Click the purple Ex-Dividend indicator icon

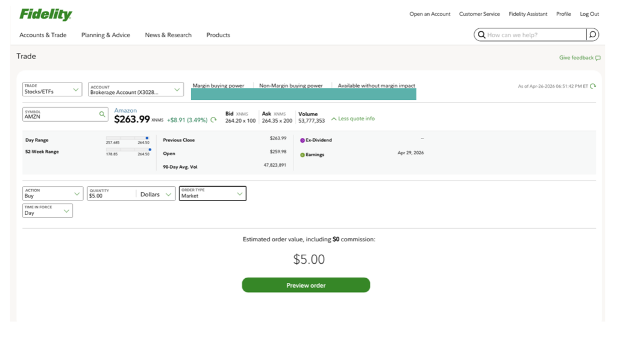pos(302,140)
